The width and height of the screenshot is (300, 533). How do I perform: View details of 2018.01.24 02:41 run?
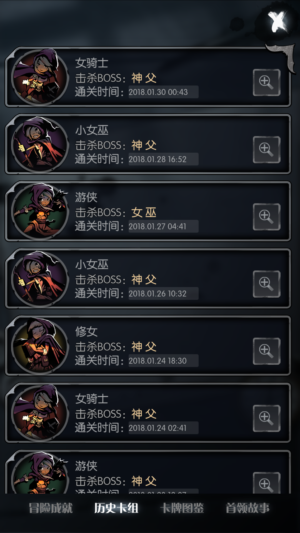click(x=266, y=418)
